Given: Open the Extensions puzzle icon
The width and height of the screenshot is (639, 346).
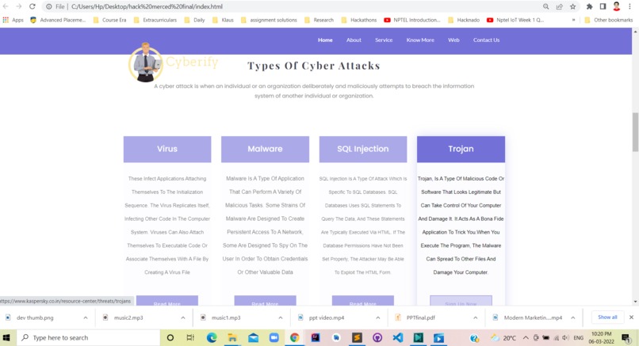Looking at the screenshot, I should click(589, 6).
